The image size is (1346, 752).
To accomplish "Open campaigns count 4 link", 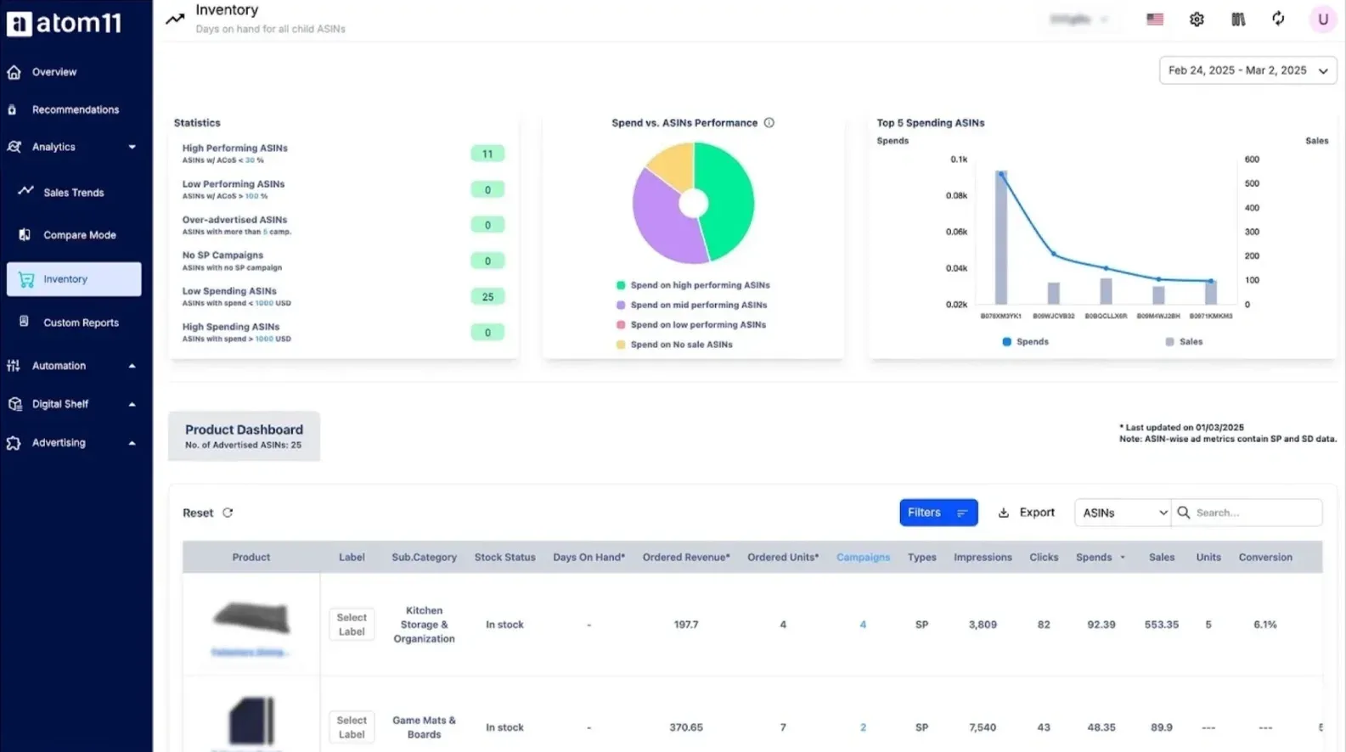I will pyautogui.click(x=863, y=625).
